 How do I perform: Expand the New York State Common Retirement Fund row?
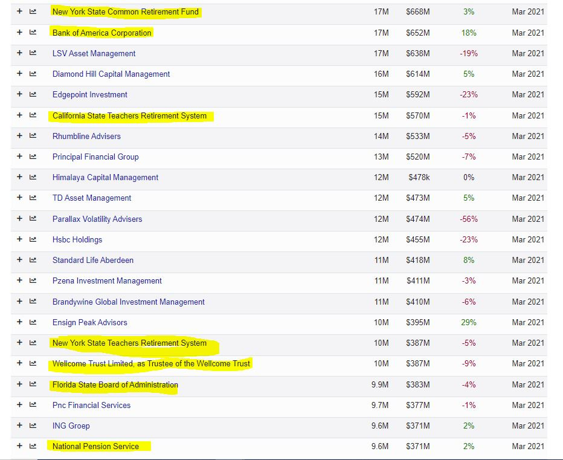(19, 11)
